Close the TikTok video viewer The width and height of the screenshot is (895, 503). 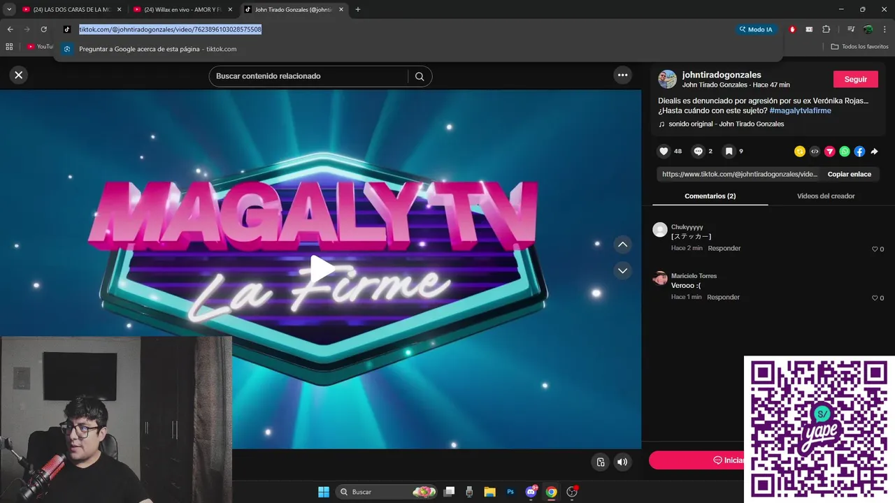coord(19,75)
